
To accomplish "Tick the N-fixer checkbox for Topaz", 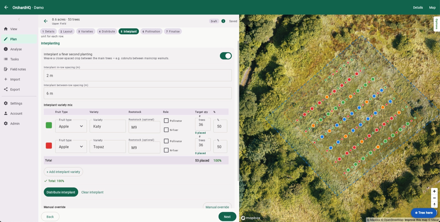I will click(166, 150).
